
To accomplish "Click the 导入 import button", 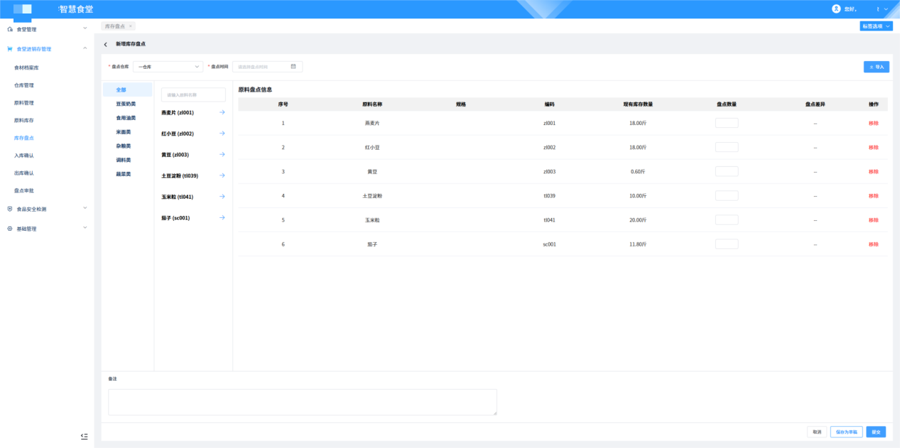I will (x=876, y=67).
